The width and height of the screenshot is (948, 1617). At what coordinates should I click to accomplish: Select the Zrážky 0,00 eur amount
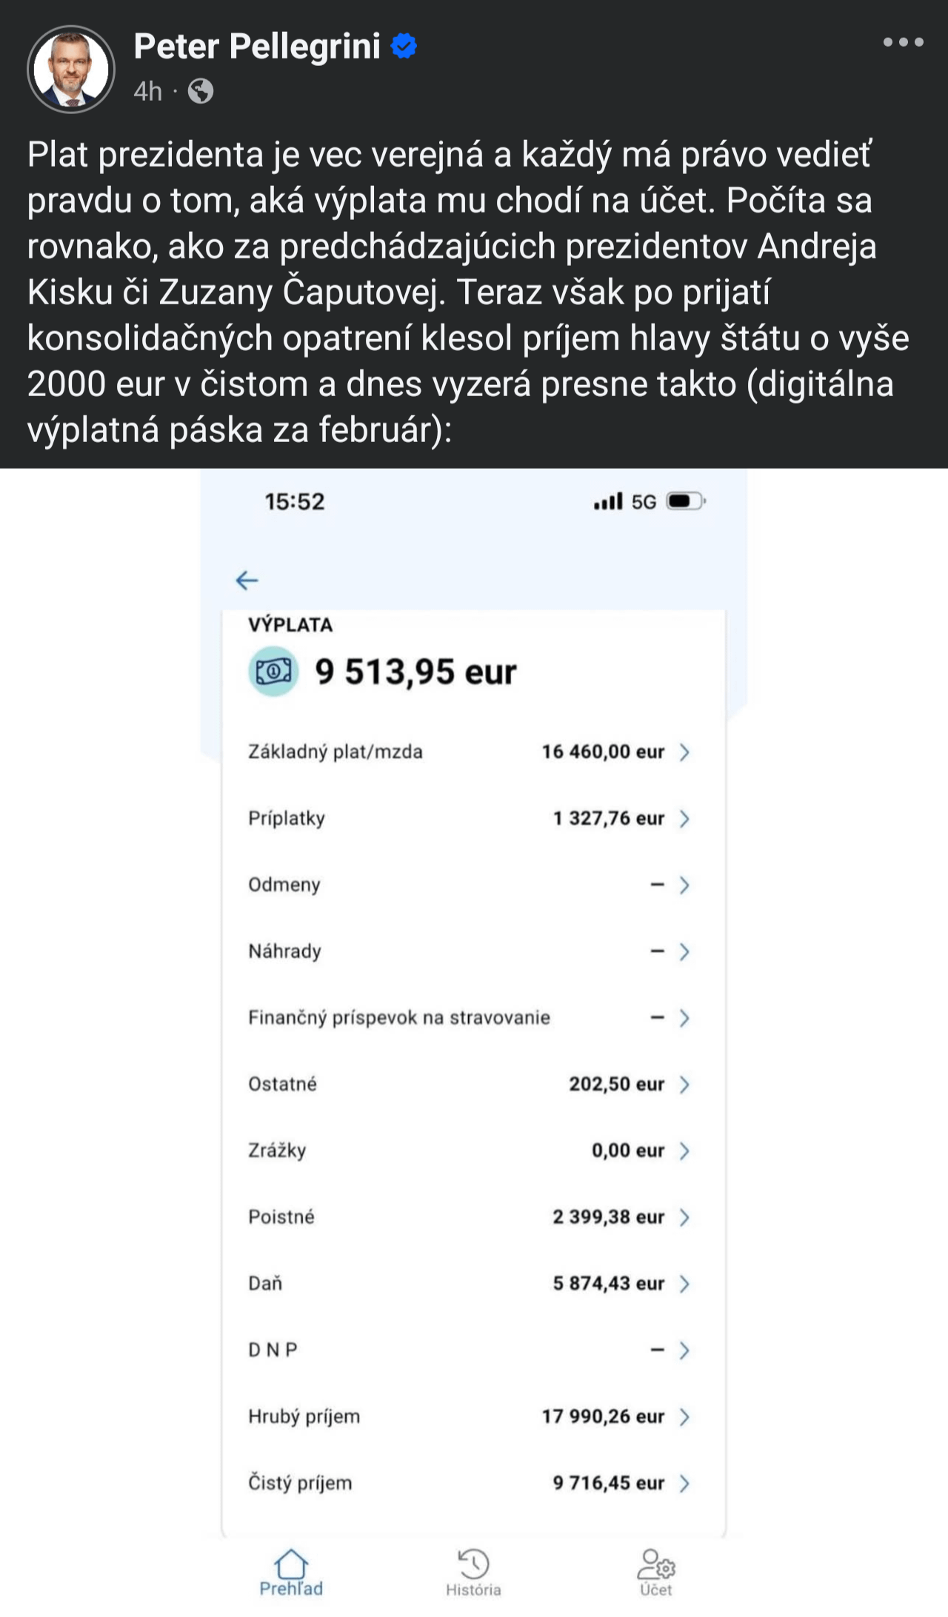627,1151
